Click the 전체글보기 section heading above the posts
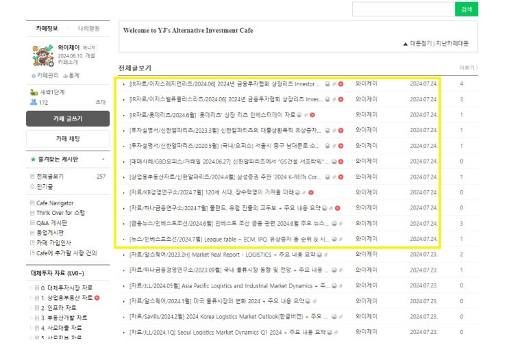This screenshot has width=509, height=360. (135, 68)
